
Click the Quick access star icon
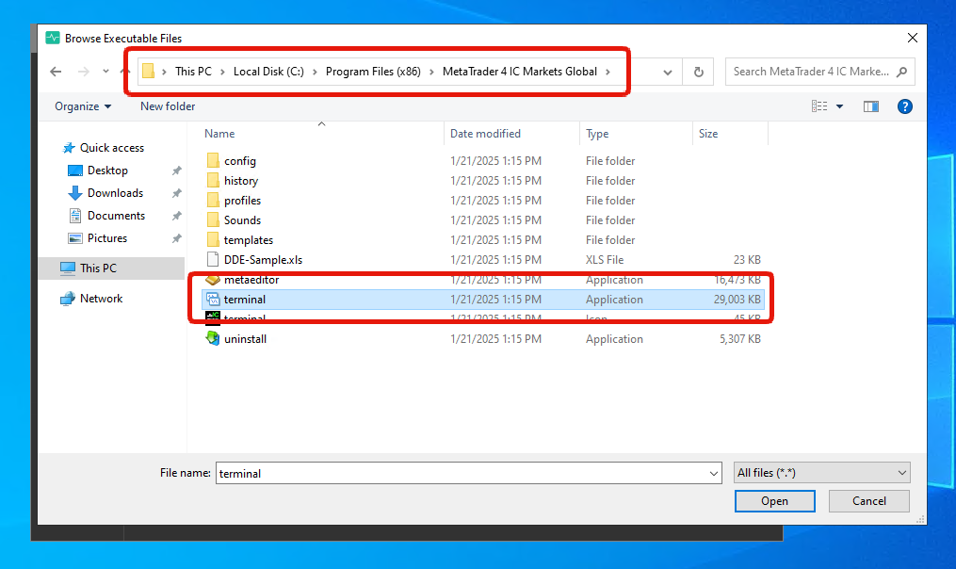pos(68,148)
